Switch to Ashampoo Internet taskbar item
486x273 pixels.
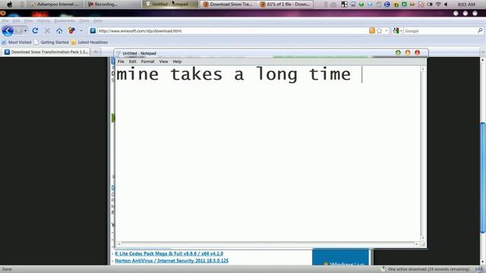click(55, 5)
